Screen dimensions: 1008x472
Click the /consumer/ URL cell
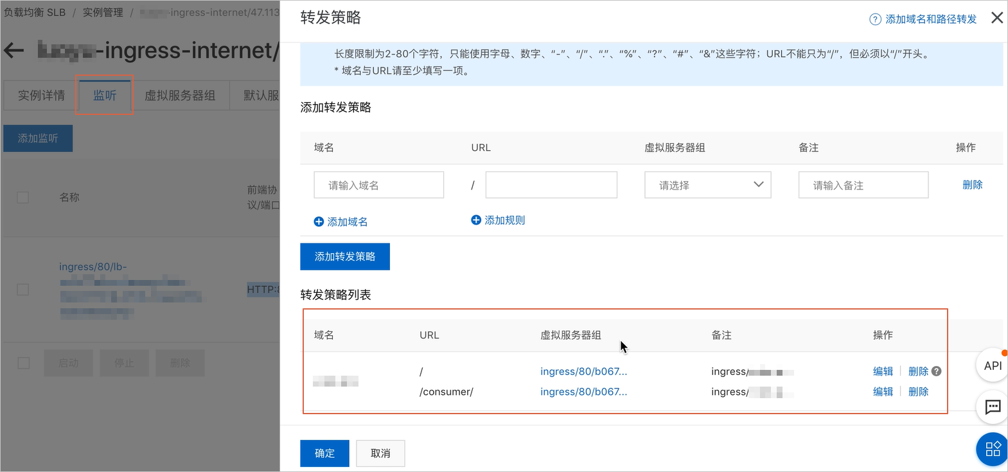pyautogui.click(x=447, y=392)
